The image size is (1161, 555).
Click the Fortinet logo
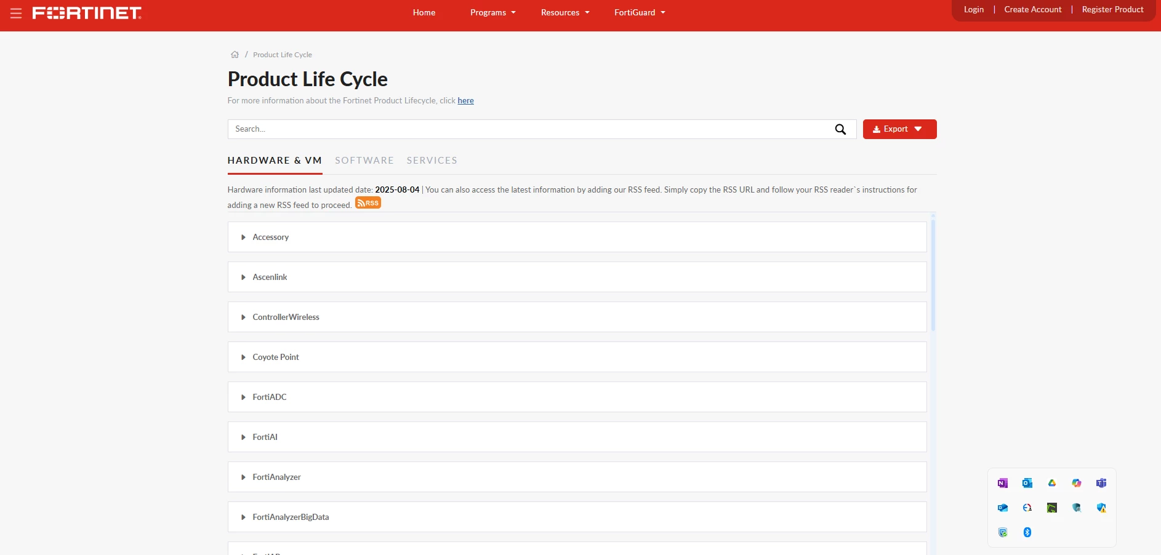pos(87,13)
